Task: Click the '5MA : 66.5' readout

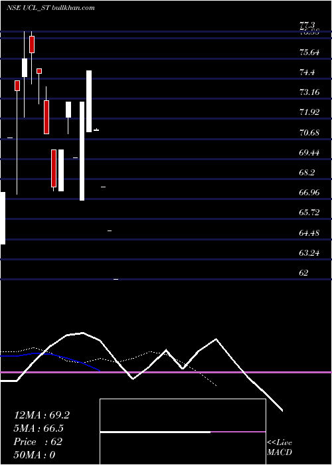Action: tap(39, 428)
